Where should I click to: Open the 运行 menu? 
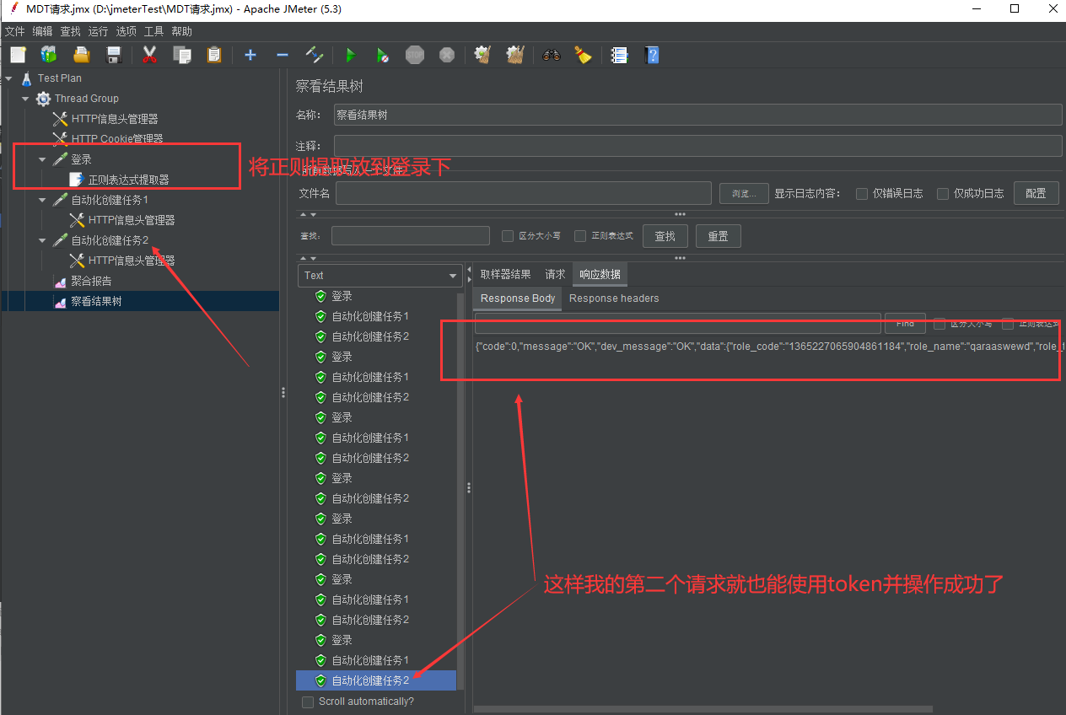98,31
